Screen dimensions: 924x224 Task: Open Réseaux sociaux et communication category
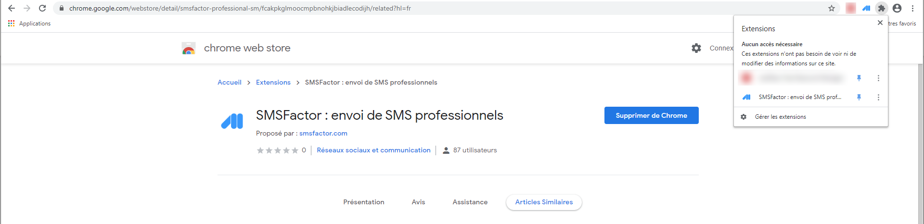[x=373, y=150]
